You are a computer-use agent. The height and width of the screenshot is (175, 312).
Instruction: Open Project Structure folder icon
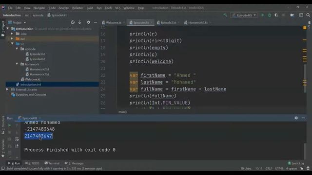[292, 15]
